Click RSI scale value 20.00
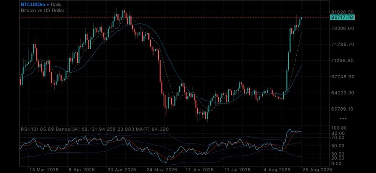The height and width of the screenshot is (173, 376). coord(338,158)
